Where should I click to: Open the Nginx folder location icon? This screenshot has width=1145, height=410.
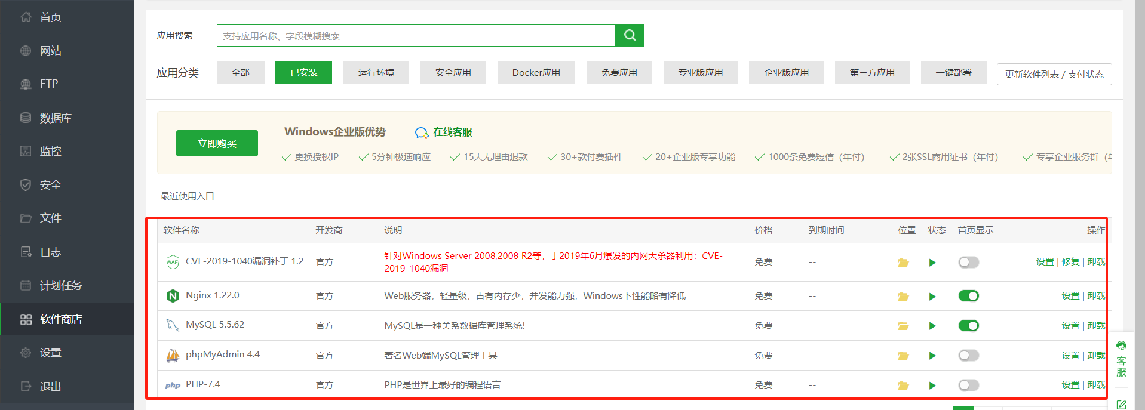coord(903,297)
